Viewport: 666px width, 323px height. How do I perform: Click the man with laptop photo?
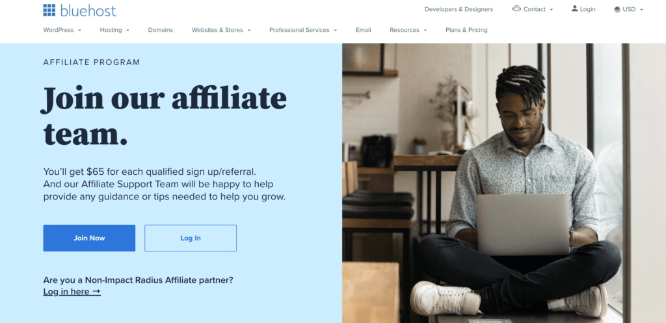click(504, 183)
